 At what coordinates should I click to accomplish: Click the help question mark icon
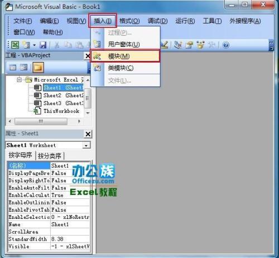pyautogui.click(x=226, y=45)
